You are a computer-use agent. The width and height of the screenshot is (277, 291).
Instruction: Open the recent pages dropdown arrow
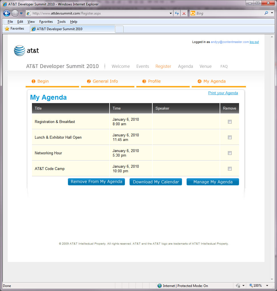[21, 13]
